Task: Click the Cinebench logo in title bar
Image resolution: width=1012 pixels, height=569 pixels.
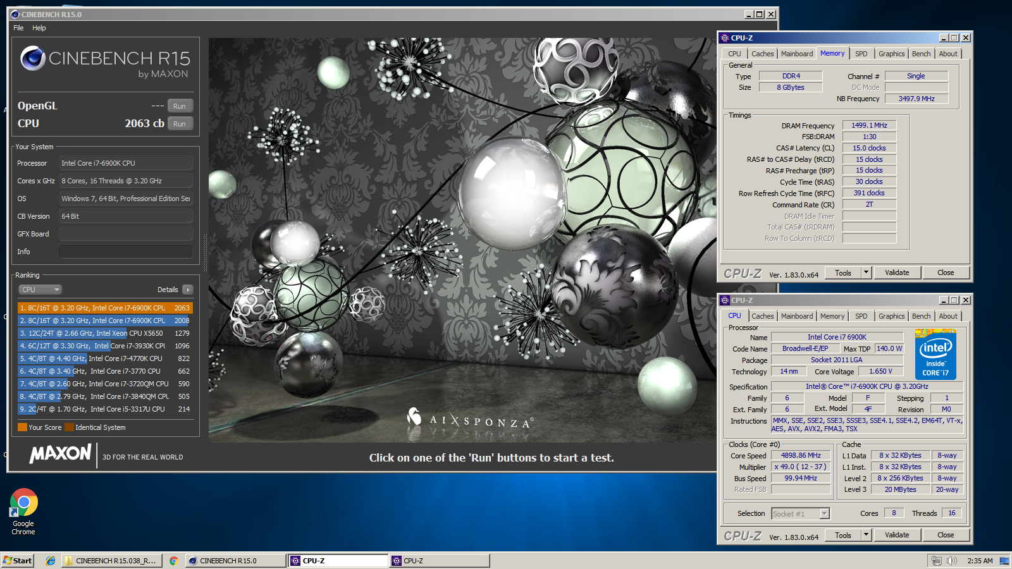Action: [x=15, y=14]
